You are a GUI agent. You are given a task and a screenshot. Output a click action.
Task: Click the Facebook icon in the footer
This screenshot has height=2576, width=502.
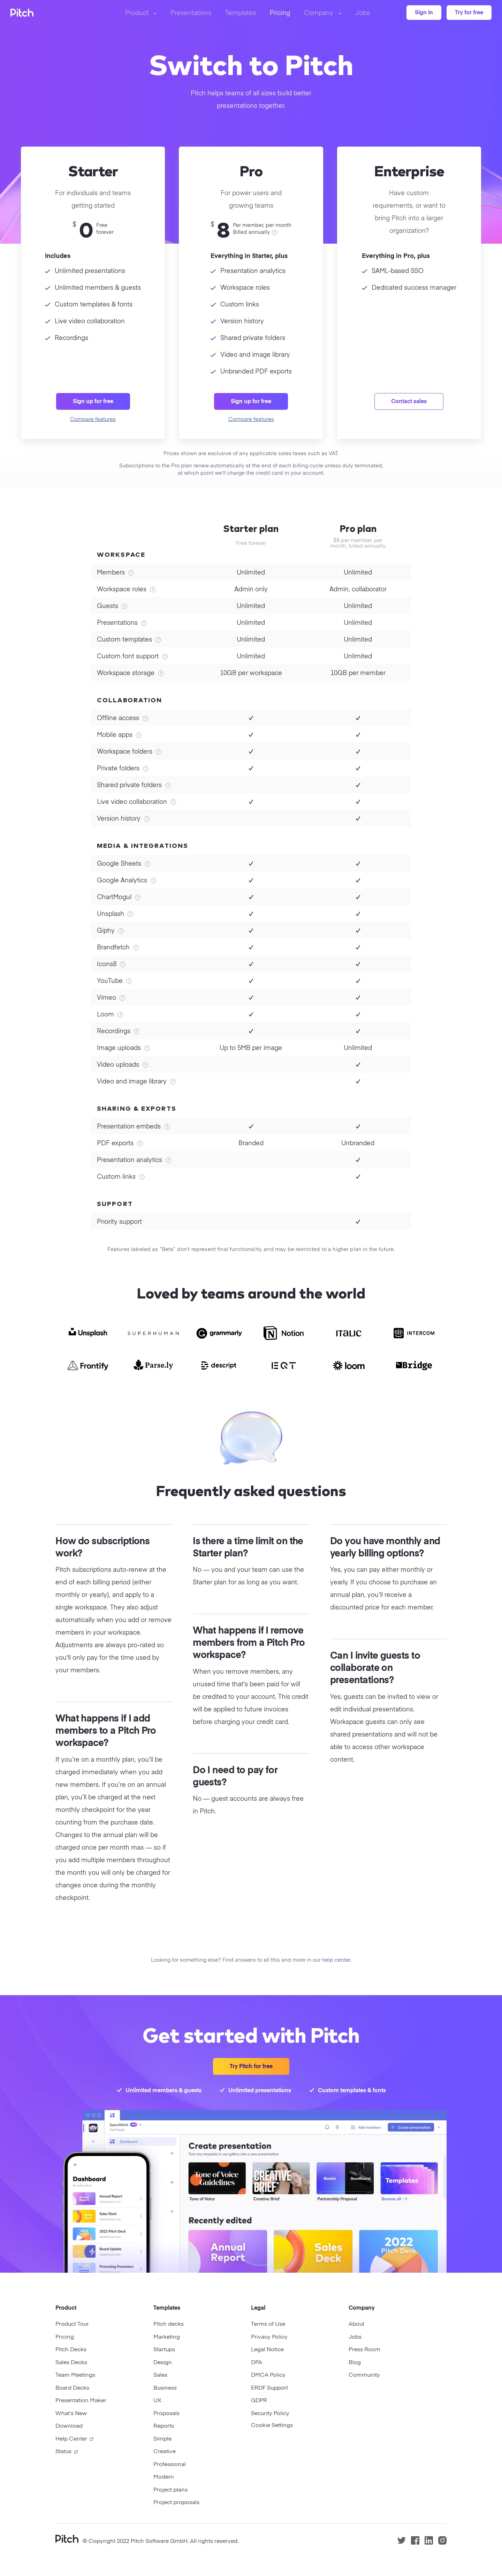coord(415,2540)
